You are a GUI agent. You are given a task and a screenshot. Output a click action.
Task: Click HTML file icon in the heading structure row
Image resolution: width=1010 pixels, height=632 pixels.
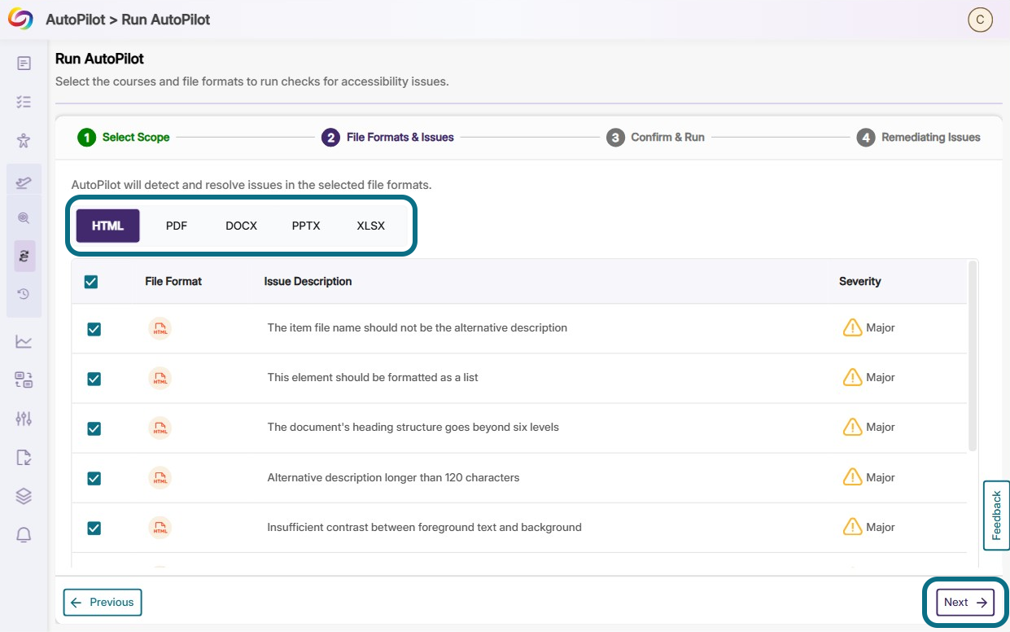point(160,428)
